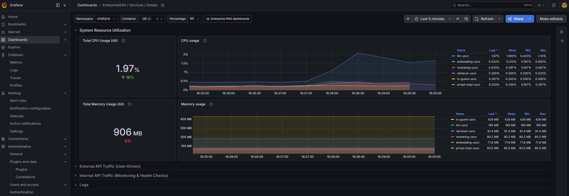Click the export icon in right rail

click(562, 31)
